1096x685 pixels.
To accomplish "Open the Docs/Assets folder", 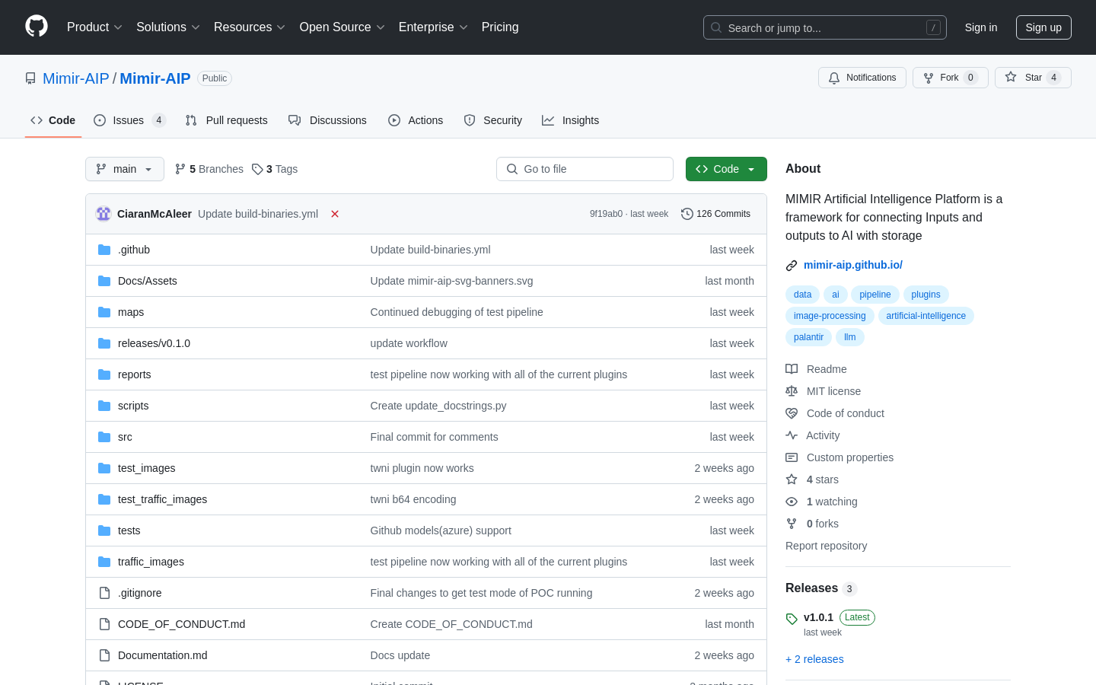I will 148,281.
